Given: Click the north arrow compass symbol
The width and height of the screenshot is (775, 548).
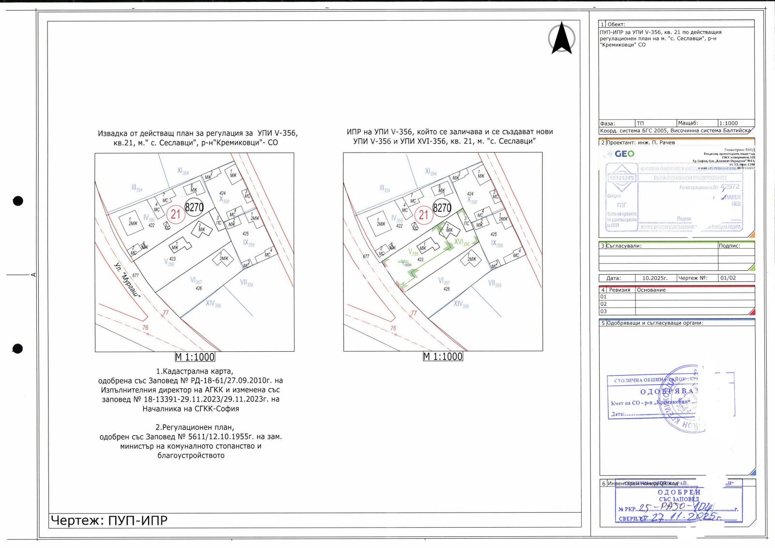Looking at the screenshot, I should pyautogui.click(x=562, y=38).
